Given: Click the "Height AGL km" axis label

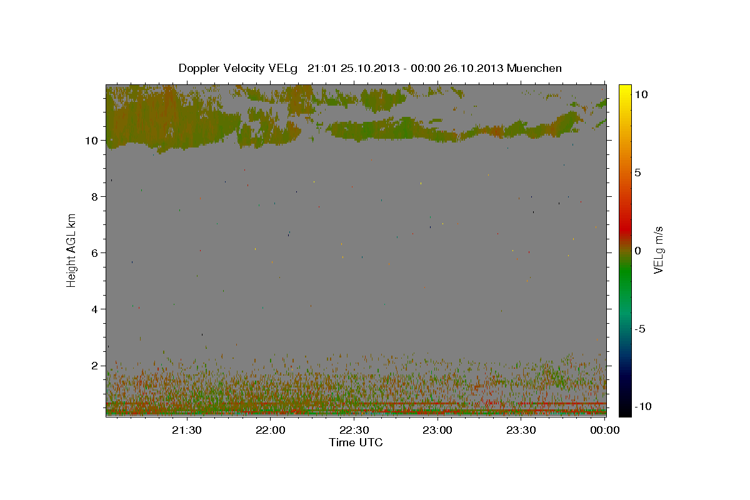Looking at the screenshot, I should (x=72, y=250).
